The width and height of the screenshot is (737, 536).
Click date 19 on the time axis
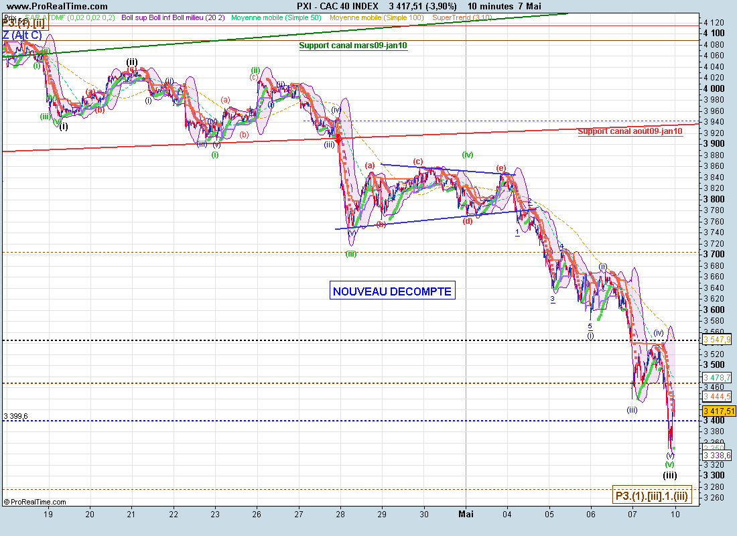[x=48, y=515]
